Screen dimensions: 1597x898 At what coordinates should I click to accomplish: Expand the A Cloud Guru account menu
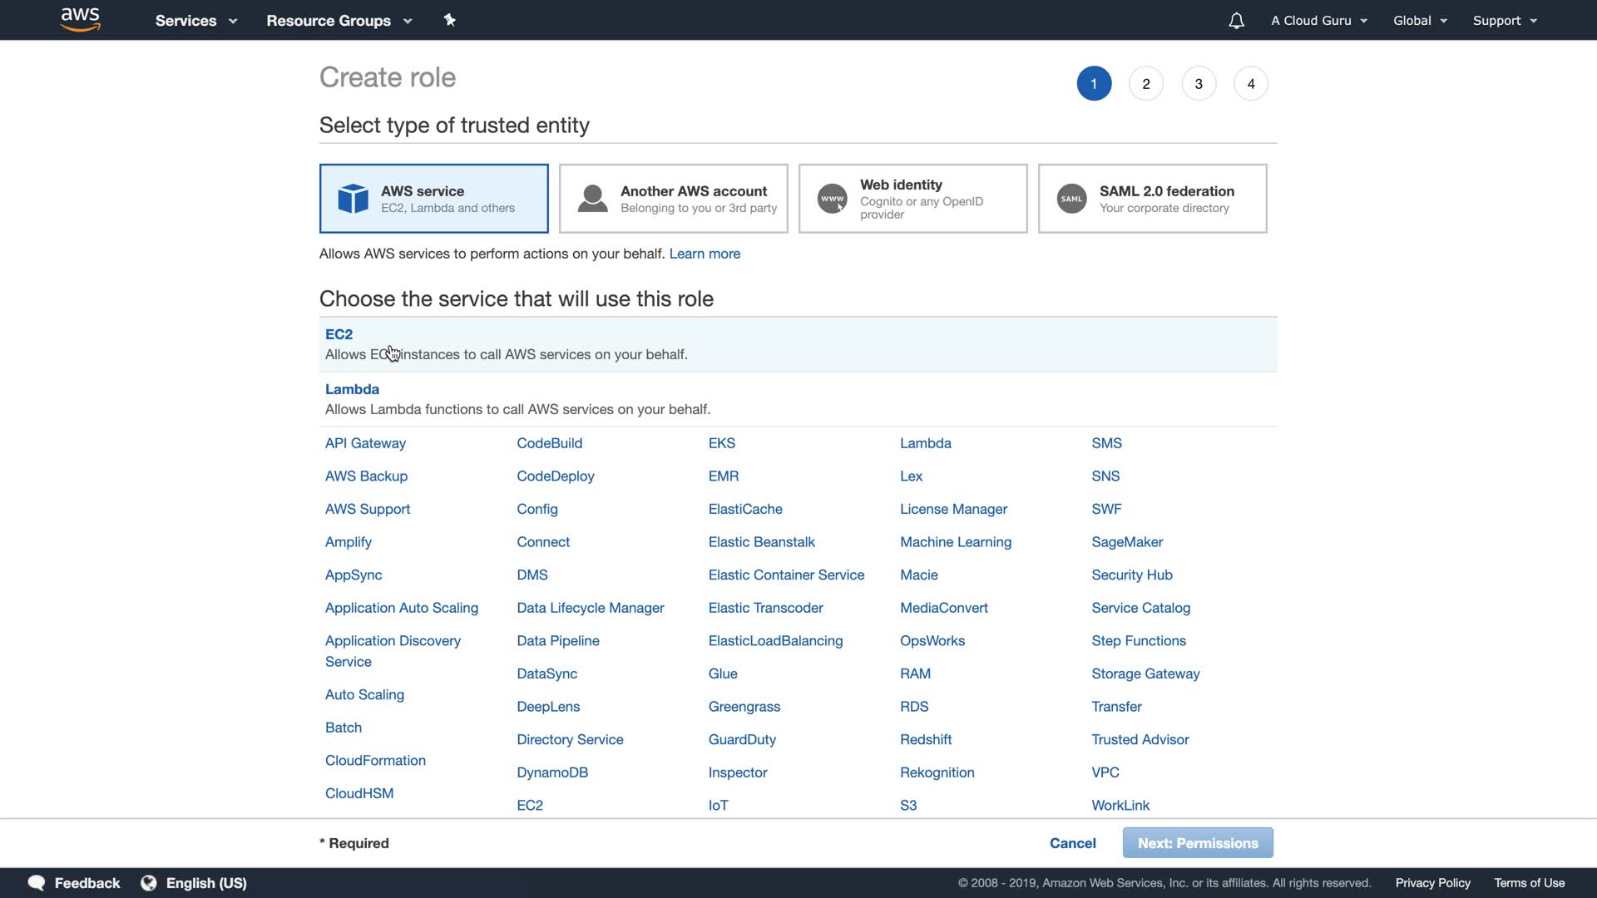1318,21
